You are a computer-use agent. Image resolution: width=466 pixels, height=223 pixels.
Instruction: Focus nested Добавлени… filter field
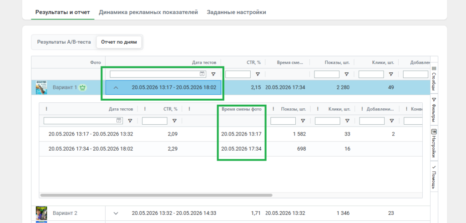click(372, 121)
